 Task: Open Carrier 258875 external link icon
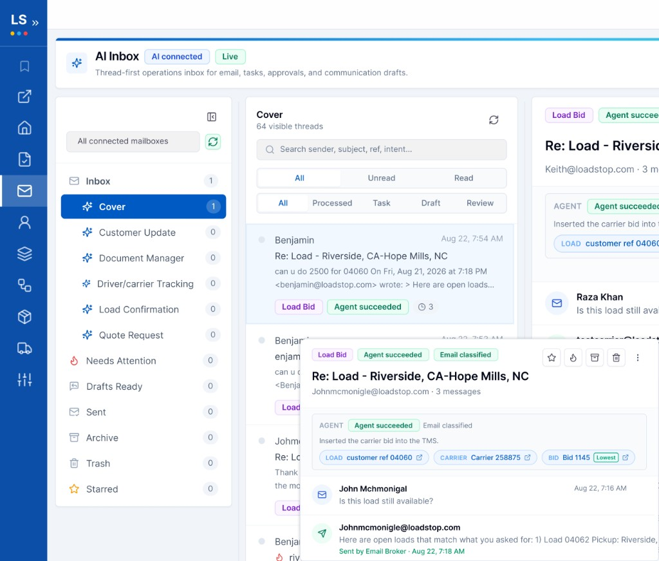click(x=528, y=457)
